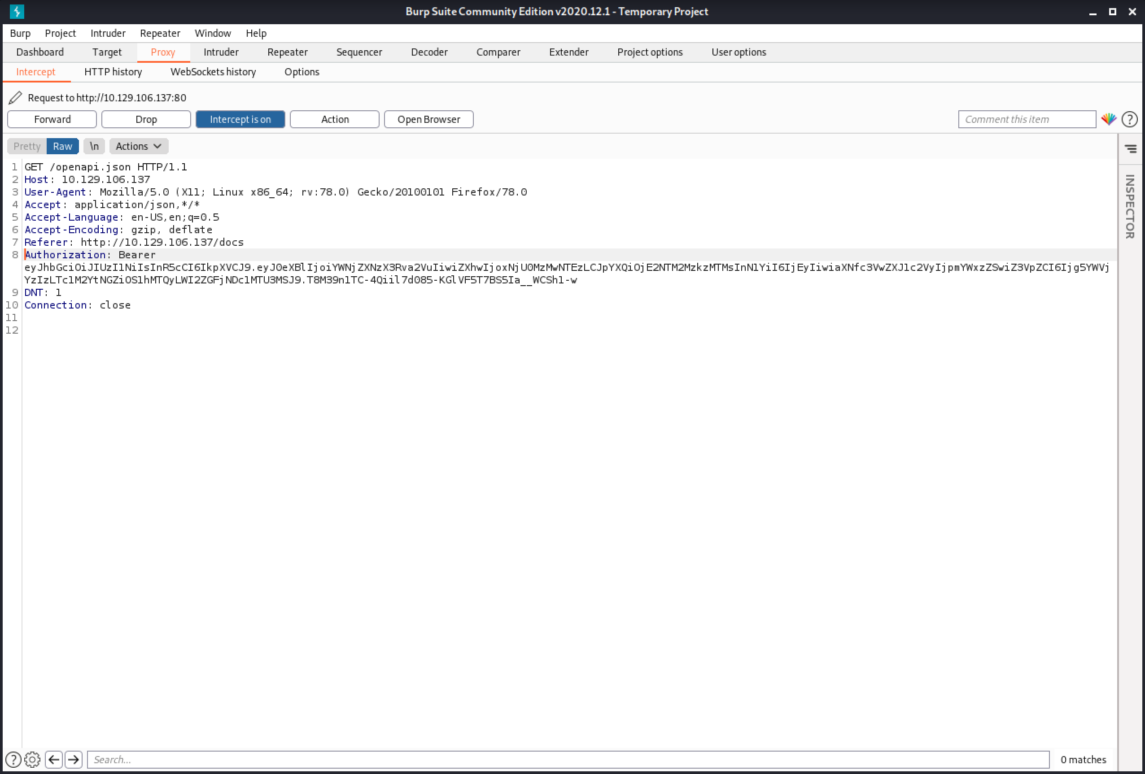The image size is (1145, 774).
Task: Open the Actions dropdown
Action: pyautogui.click(x=139, y=146)
